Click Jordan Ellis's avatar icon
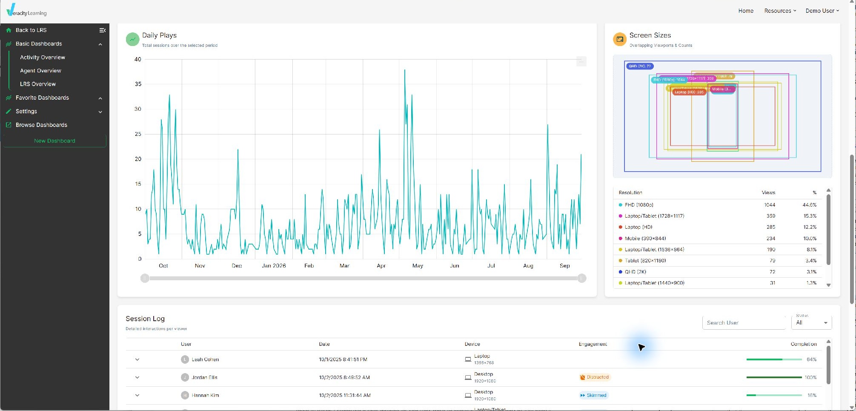Image resolution: width=856 pixels, height=411 pixels. (x=185, y=377)
